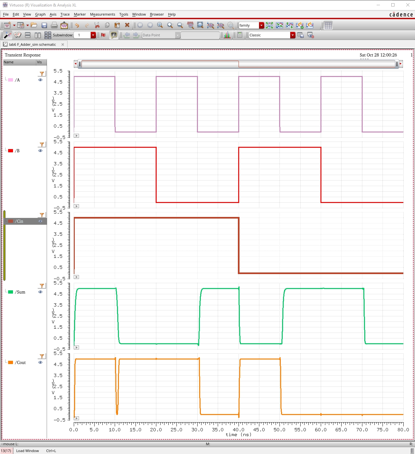415x454 pixels.
Task: Click the red X Delete icon
Action: [x=127, y=25]
